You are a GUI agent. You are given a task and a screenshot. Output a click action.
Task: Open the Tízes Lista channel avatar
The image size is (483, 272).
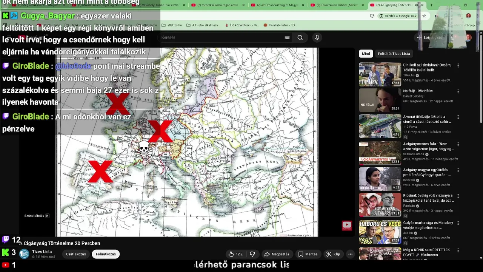24,254
